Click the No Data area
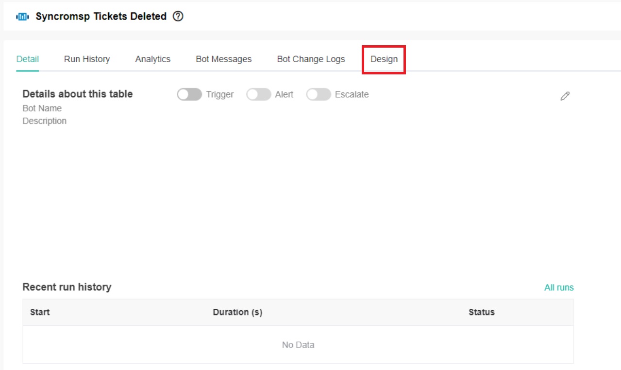Viewport: 621px width, 370px height. pos(298,344)
